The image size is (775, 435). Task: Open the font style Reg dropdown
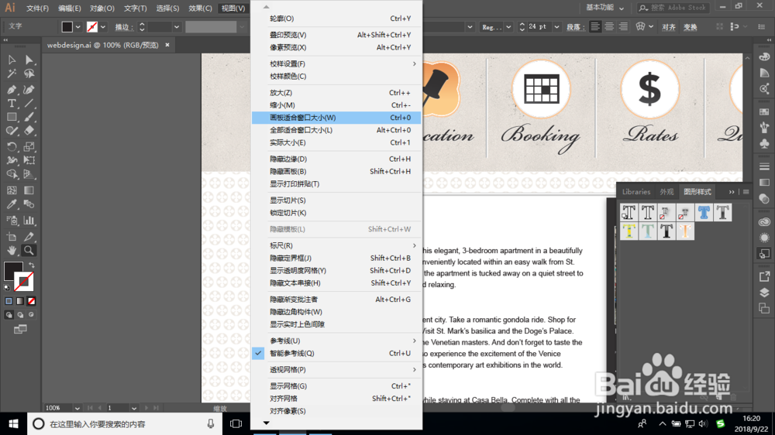coord(508,27)
